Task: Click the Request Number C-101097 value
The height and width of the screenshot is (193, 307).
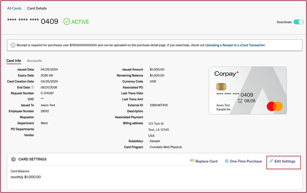Action: tap(47, 93)
